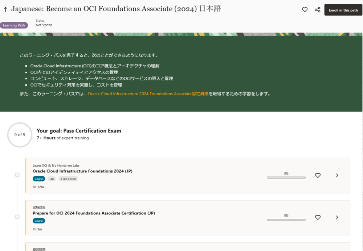Click the Learning Path badge

14,25
